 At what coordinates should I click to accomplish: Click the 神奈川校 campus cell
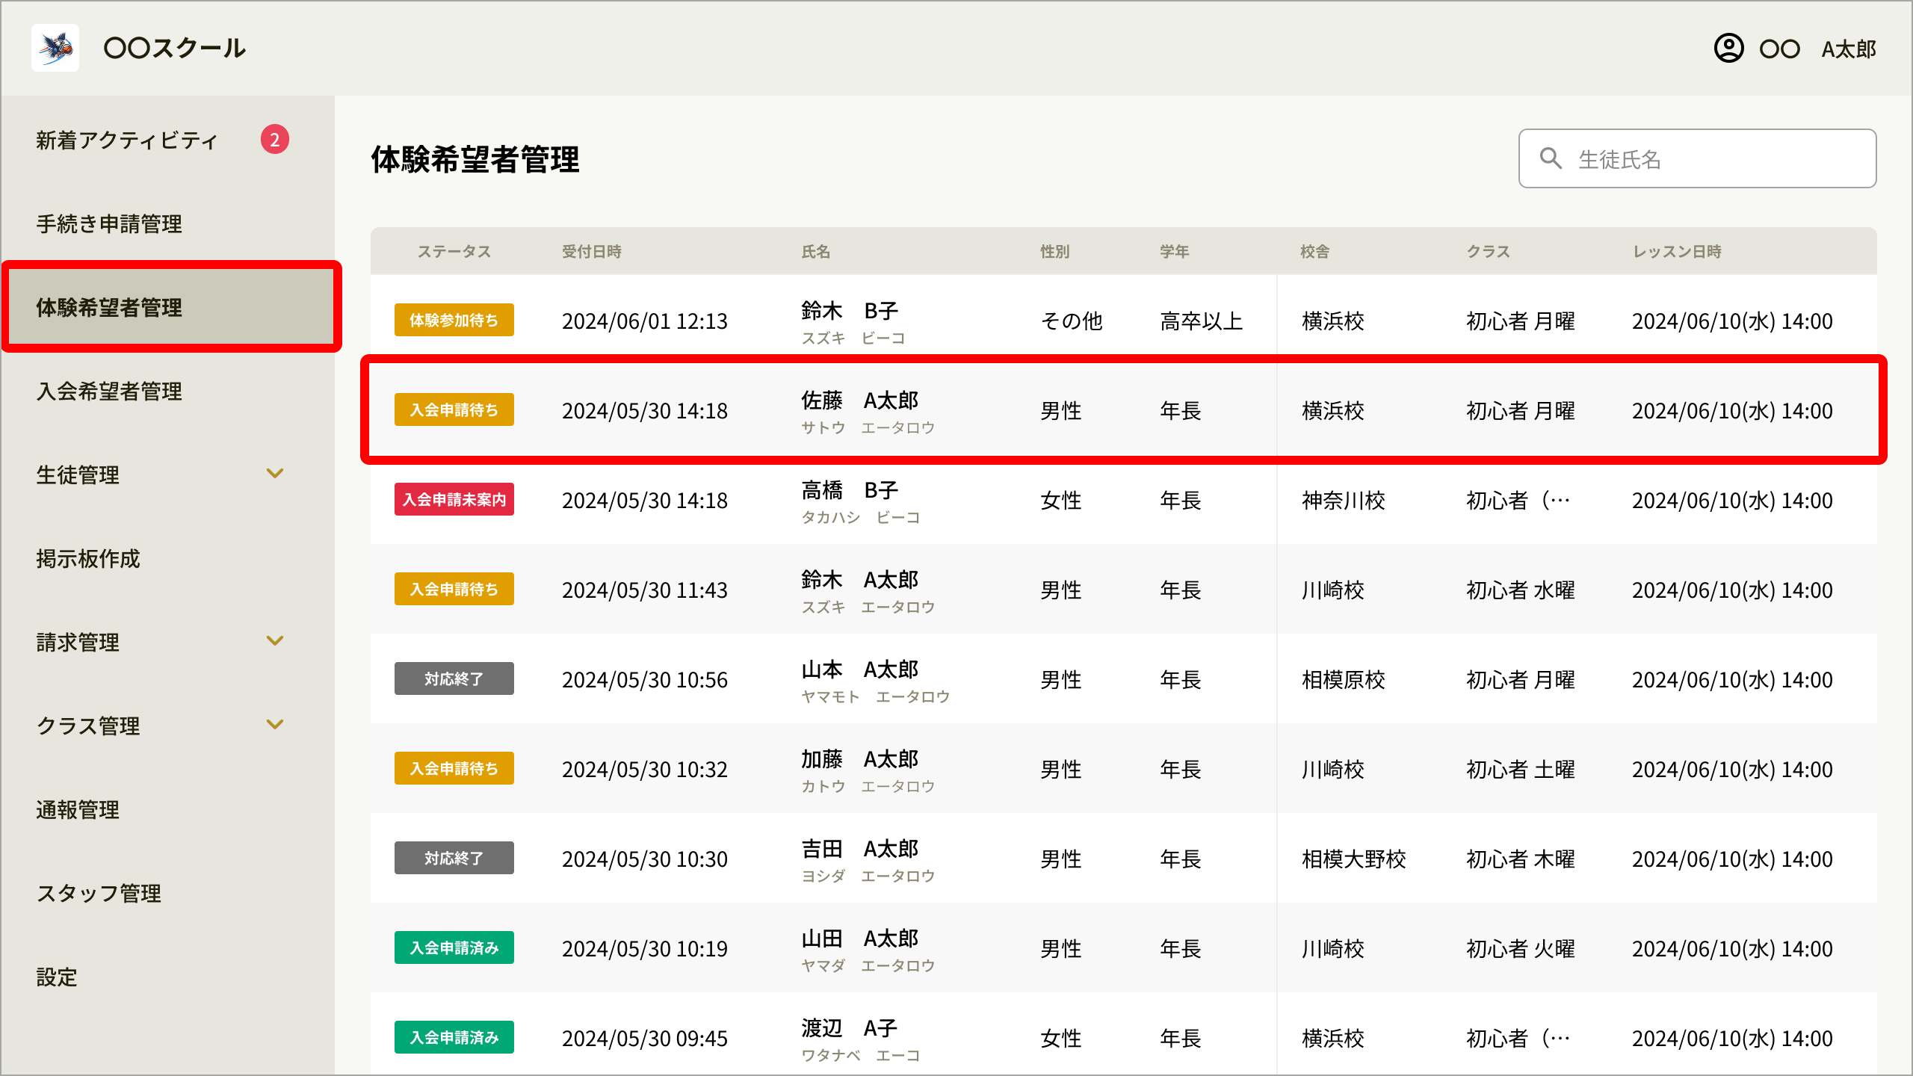(1344, 500)
